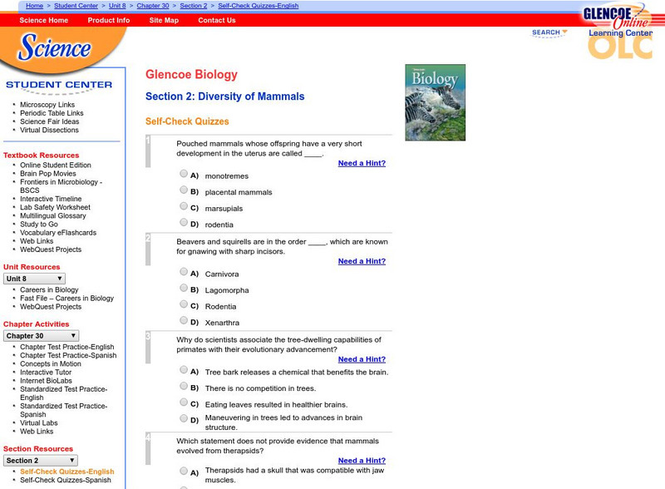Screen dimensions: 665x489
Task: Open WebQuest Projects under Textbook Resources
Action: pyautogui.click(x=51, y=249)
